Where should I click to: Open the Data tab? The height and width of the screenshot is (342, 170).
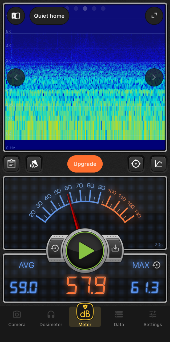point(119,318)
